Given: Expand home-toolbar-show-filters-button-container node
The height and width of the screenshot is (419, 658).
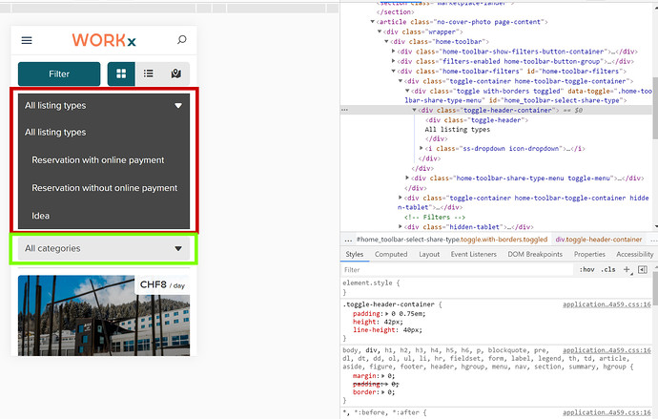Looking at the screenshot, I should coord(393,52).
